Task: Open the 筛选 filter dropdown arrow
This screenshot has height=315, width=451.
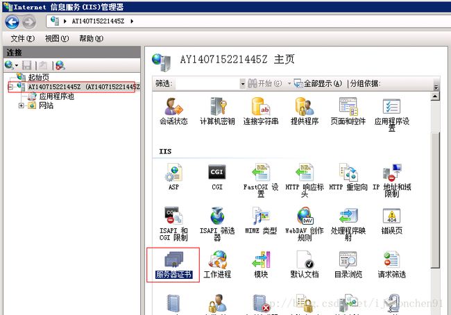Action: 243,84
